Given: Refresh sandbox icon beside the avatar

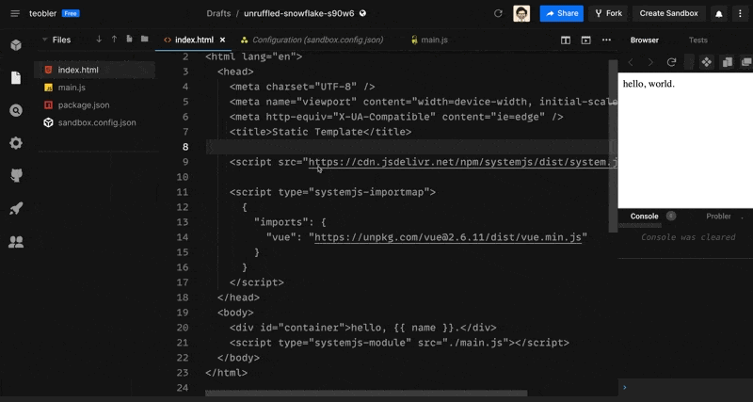Looking at the screenshot, I should pos(498,13).
